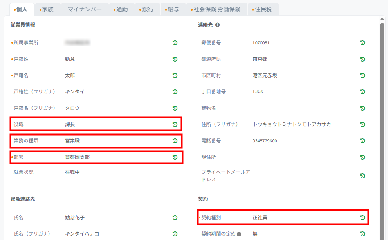
Task: View history for emergency contact 氏名(フリガナ) row
Action: tap(175, 233)
